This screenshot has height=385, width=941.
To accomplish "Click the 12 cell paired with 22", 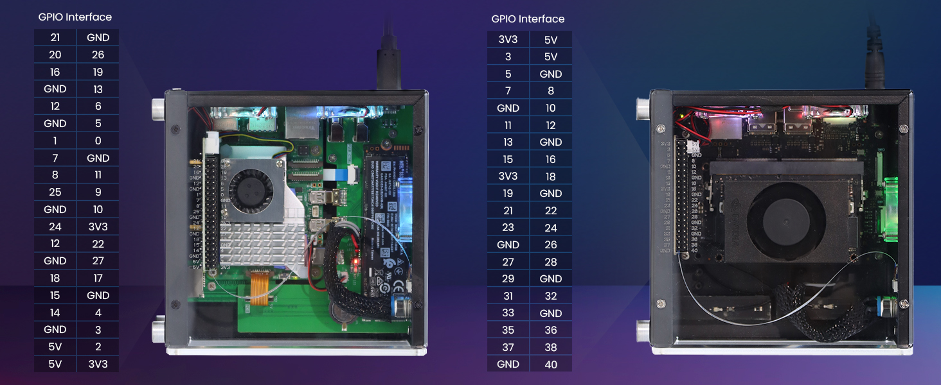I will tap(55, 244).
